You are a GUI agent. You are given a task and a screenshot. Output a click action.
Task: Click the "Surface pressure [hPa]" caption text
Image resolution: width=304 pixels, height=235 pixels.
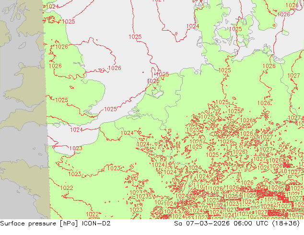(x=39, y=223)
